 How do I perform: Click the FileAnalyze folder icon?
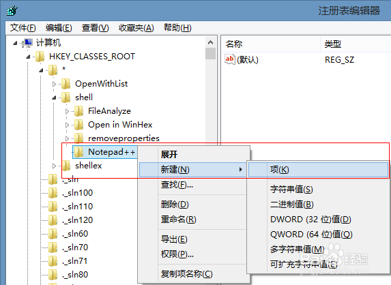(x=78, y=111)
